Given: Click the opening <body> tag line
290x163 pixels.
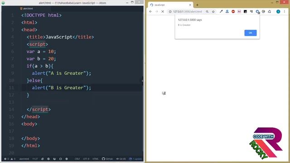Looking at the screenshot, I should (29, 124).
